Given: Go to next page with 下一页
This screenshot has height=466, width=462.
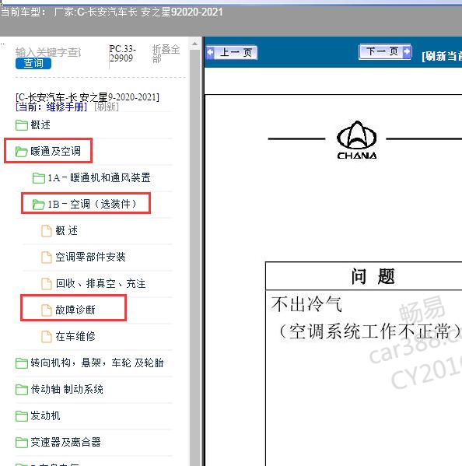Looking at the screenshot, I should point(385,51).
